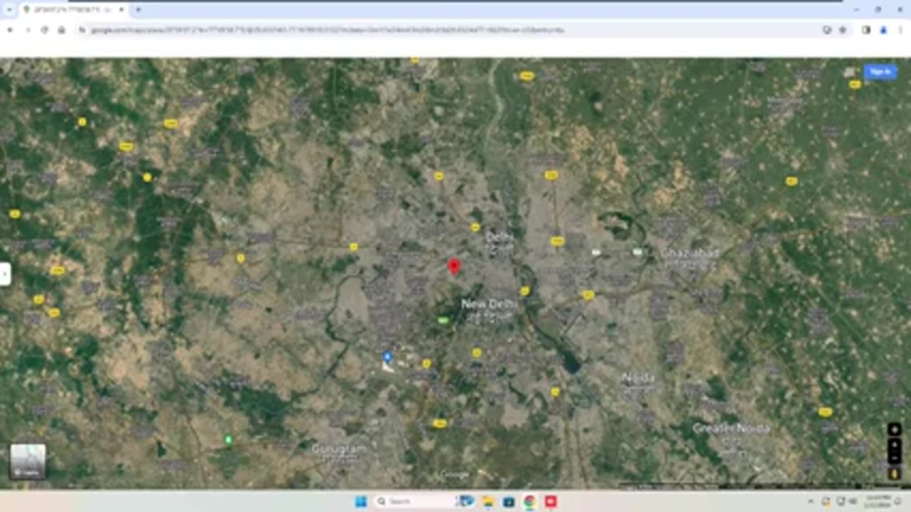The width and height of the screenshot is (911, 512).
Task: Reload the page with the refresh icon
Action: (45, 30)
